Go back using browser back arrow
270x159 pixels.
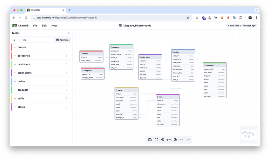click(x=14, y=17)
